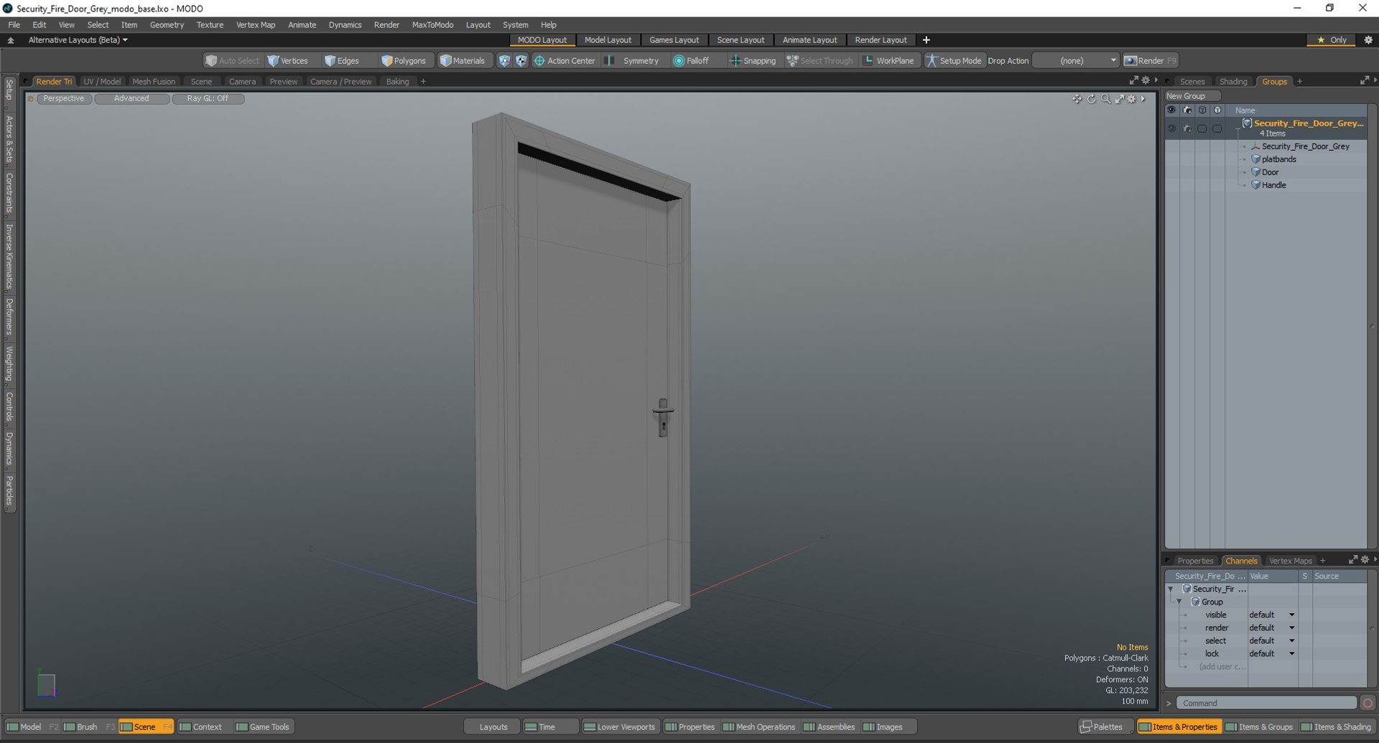The height and width of the screenshot is (743, 1379).
Task: Switch to Materials selection mode
Action: tap(463, 61)
